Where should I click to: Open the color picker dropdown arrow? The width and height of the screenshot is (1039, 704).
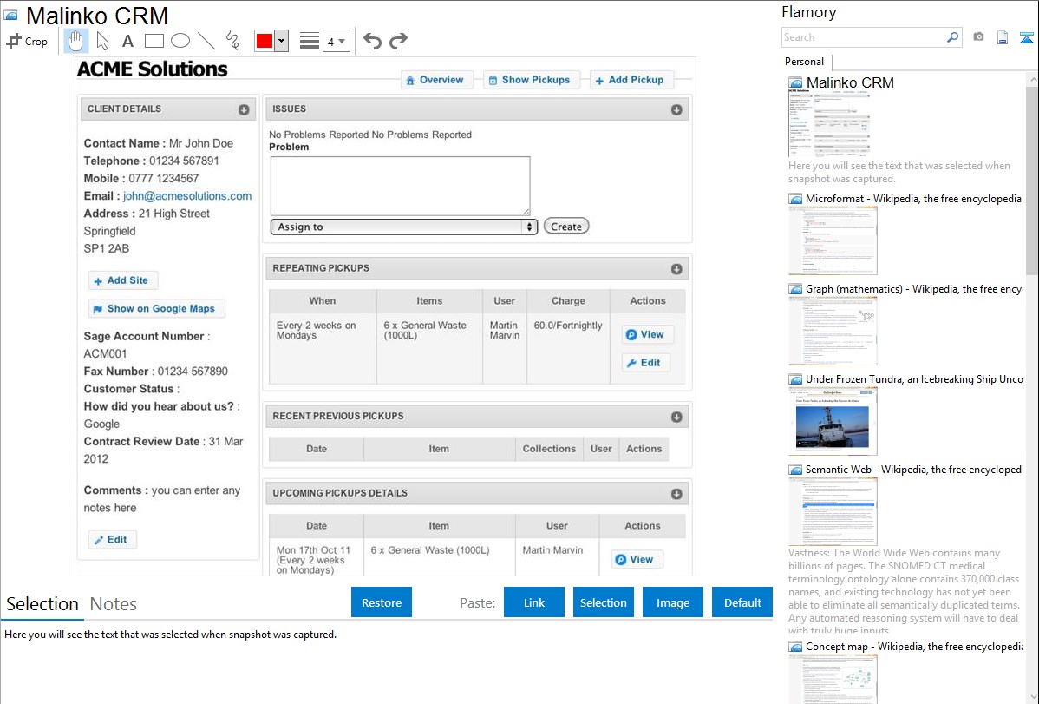tap(281, 41)
